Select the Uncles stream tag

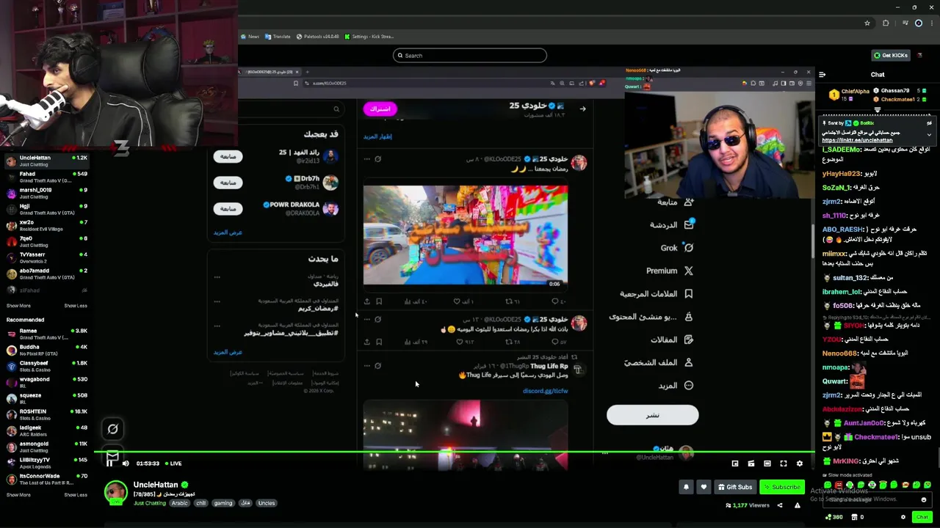(x=267, y=503)
